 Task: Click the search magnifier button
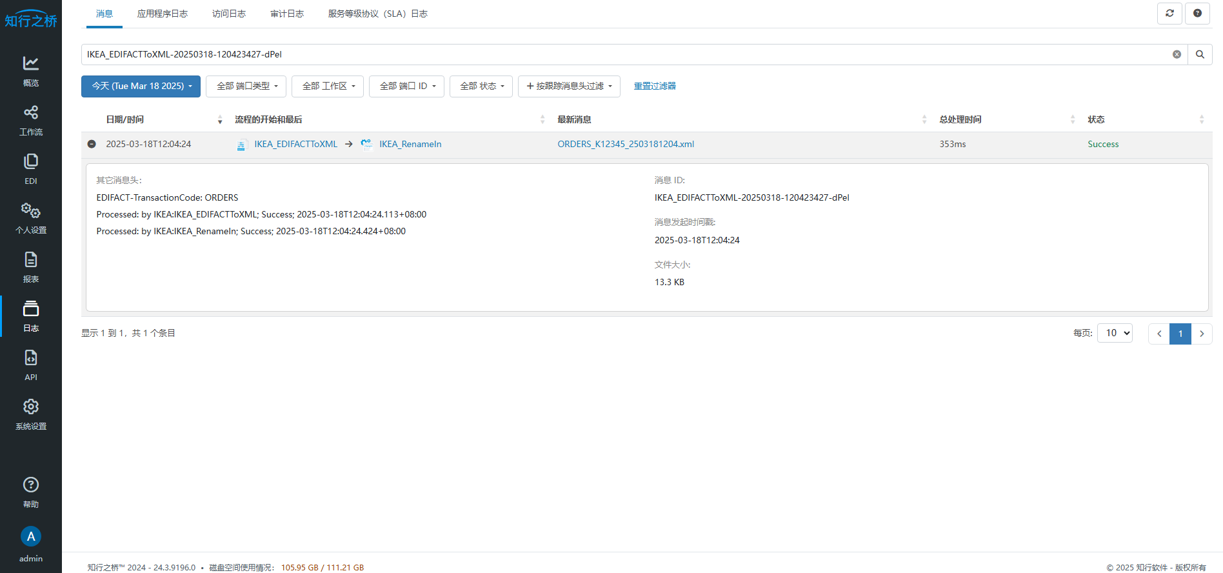(1200, 54)
